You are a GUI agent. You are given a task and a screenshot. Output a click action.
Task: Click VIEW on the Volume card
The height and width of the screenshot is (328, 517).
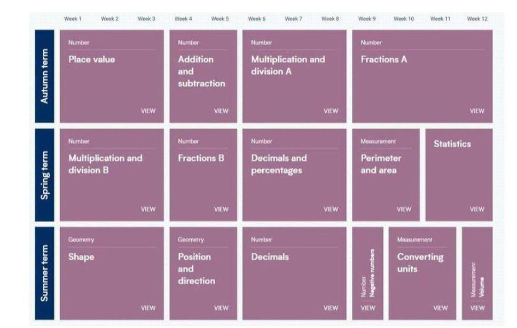point(477,308)
